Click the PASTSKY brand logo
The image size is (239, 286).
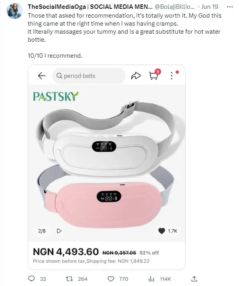click(x=56, y=96)
